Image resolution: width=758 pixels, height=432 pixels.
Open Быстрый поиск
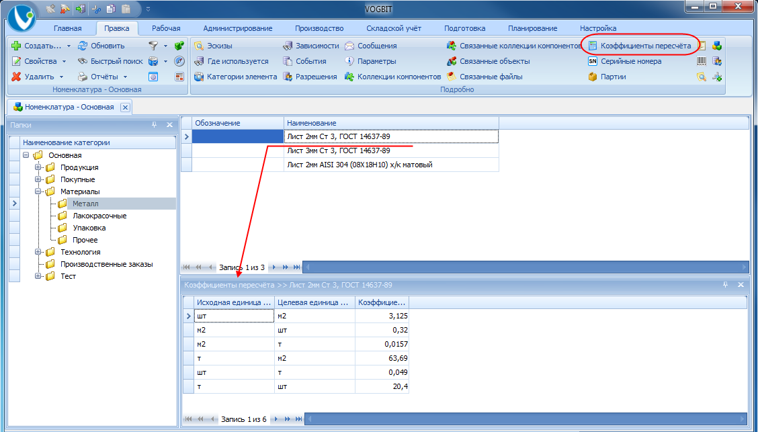[x=110, y=61]
